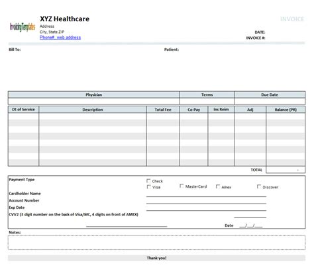
Task: Click the TOTAL label
Action: [256, 170]
